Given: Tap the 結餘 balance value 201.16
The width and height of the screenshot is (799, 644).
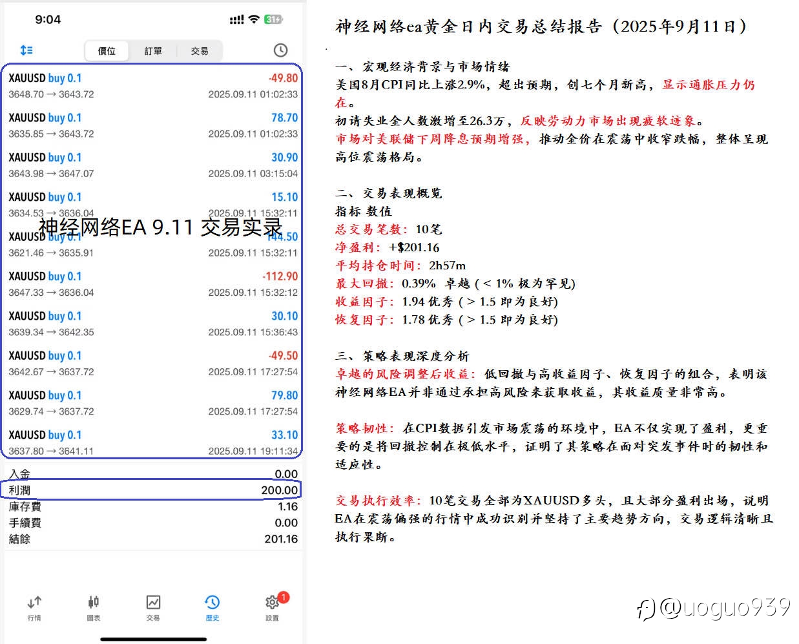Looking at the screenshot, I should 281,539.
